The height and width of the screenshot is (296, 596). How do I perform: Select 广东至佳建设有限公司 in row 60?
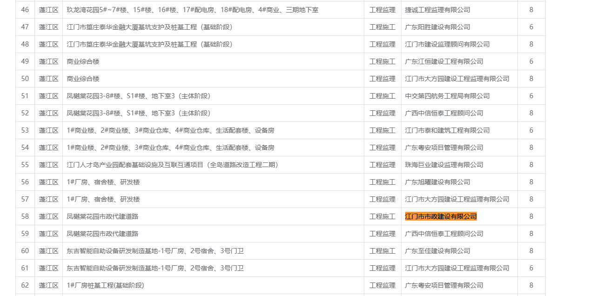(437, 251)
